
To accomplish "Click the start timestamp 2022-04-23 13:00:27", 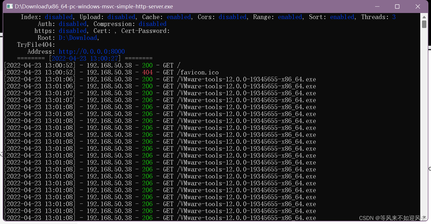I will 85,59.
